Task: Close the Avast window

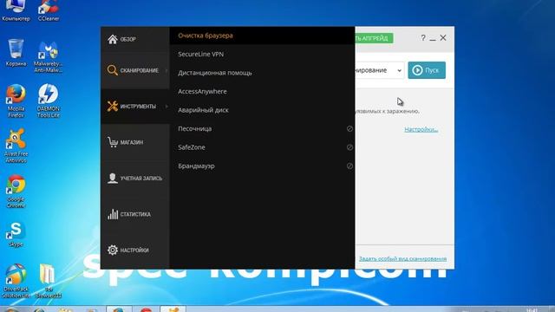Action: (x=443, y=37)
